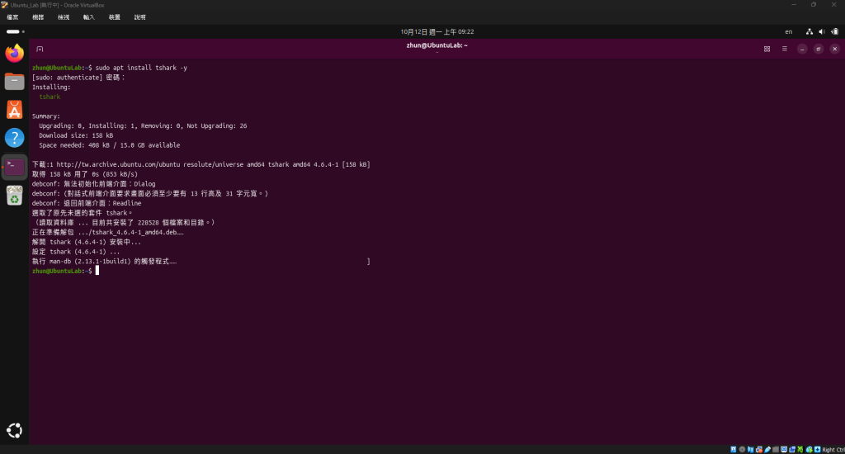Click the VirtualBox network adapter status icon

759,449
